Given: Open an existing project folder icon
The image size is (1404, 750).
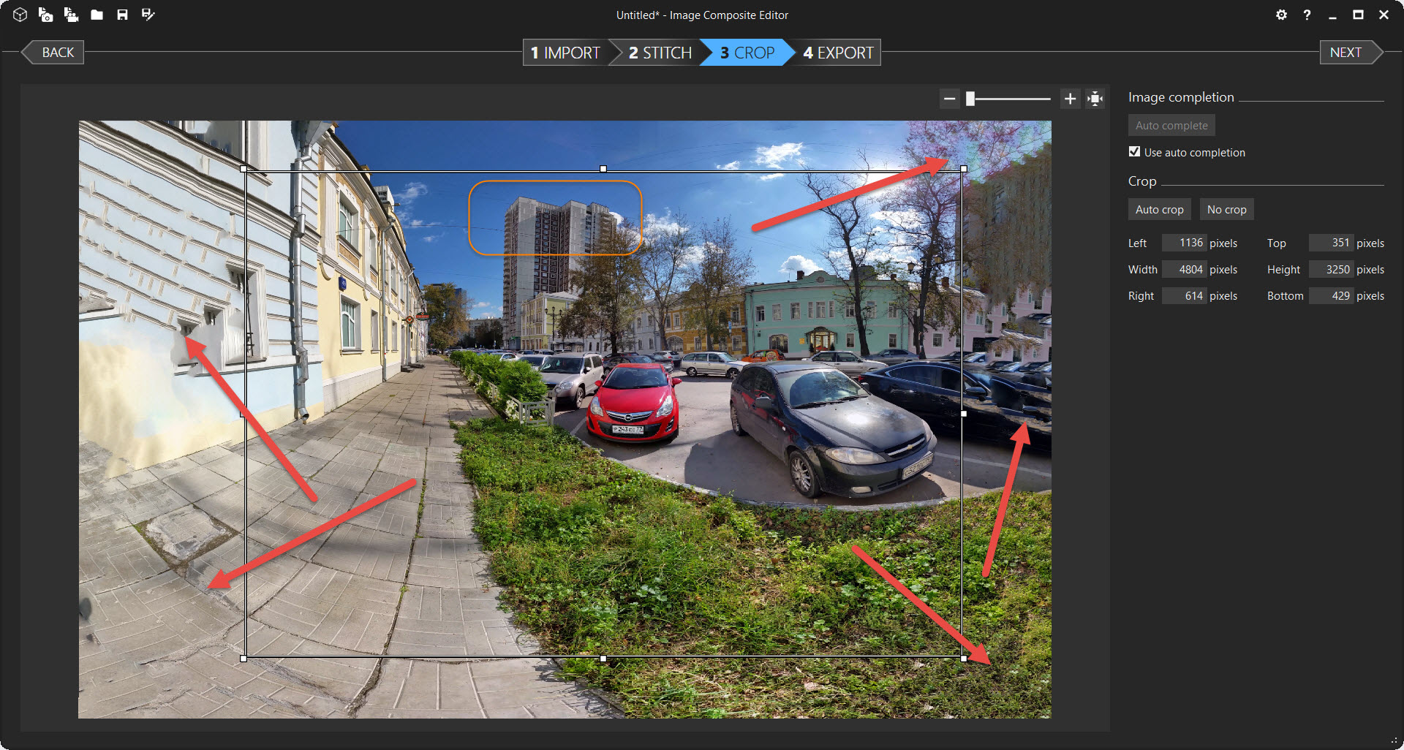Looking at the screenshot, I should click(97, 15).
